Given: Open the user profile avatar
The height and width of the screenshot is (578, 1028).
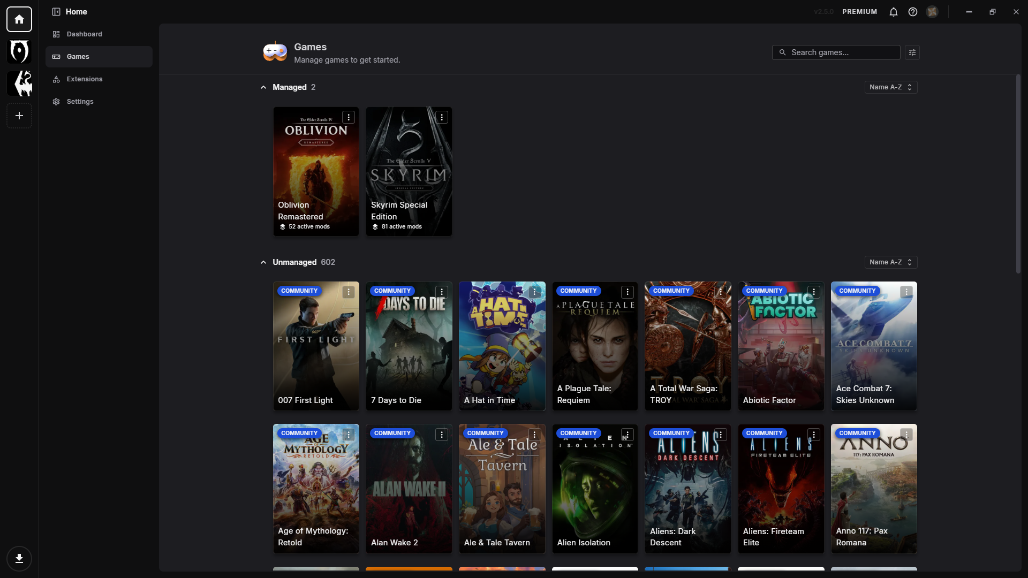Looking at the screenshot, I should (932, 12).
